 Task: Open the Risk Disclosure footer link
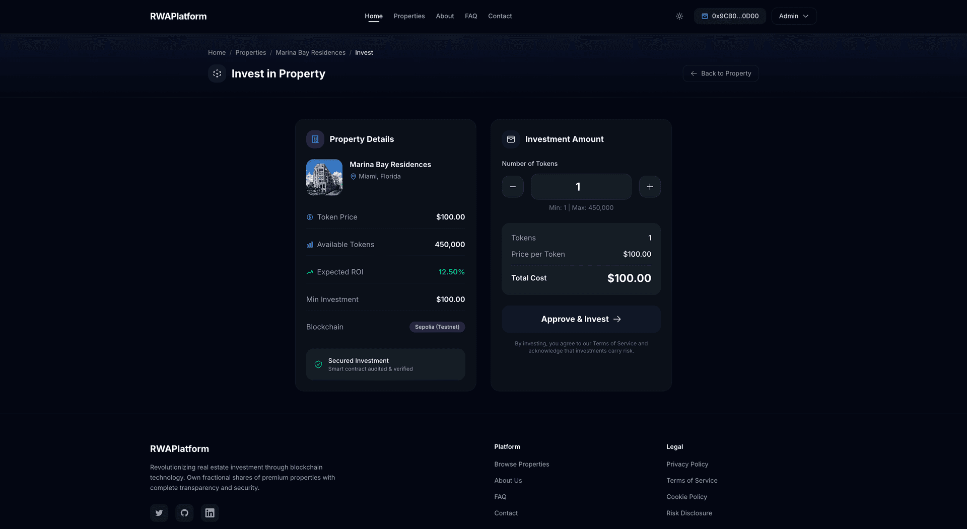coord(689,513)
